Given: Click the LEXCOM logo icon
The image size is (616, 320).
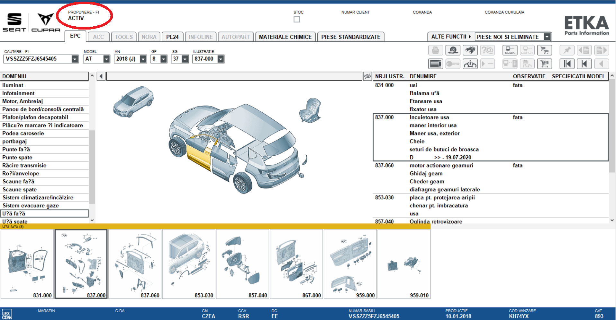Looking at the screenshot, I should pyautogui.click(x=7, y=314).
